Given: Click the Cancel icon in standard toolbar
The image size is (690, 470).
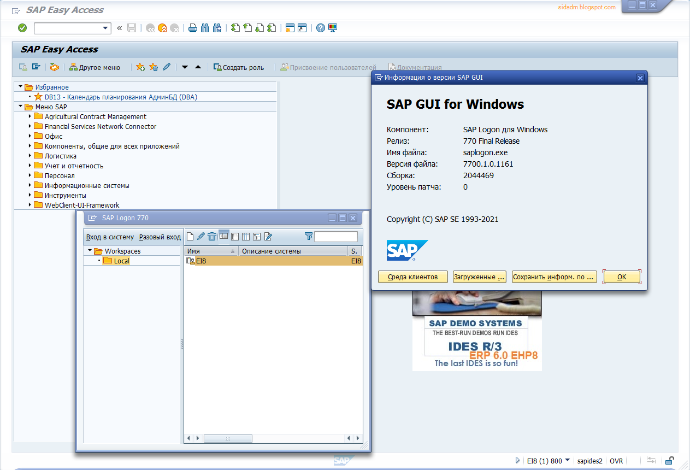Looking at the screenshot, I should pos(174,28).
